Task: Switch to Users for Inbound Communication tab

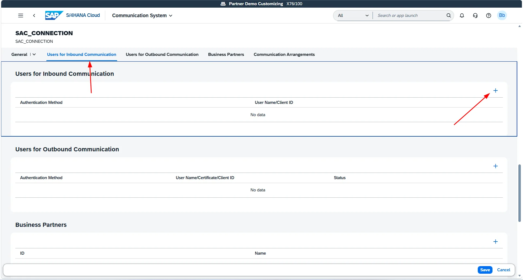Action: 81,55
